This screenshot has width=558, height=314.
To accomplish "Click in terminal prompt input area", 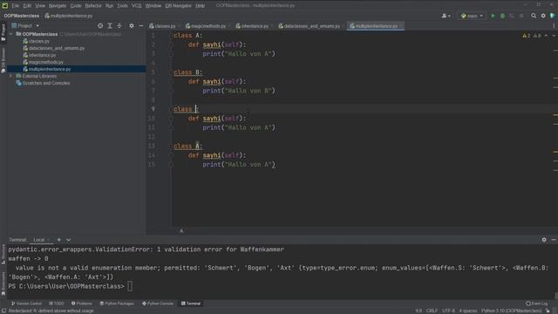I will click(130, 286).
